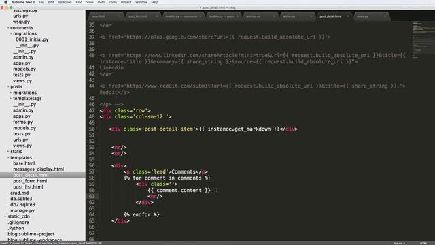
Task: Close the post_detail.html tab
Action: tap(348, 16)
